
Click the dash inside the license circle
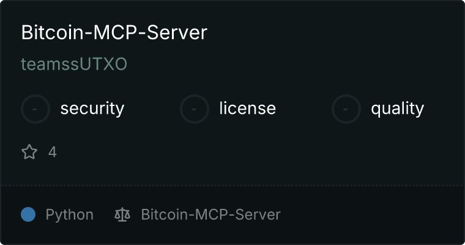point(194,109)
